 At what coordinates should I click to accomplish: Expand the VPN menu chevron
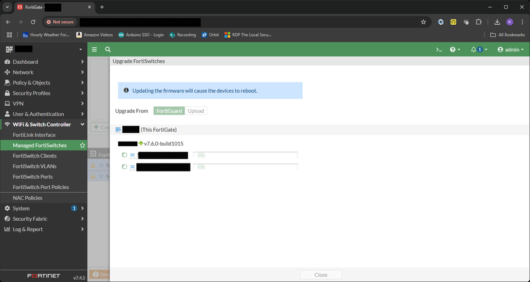[x=82, y=104]
